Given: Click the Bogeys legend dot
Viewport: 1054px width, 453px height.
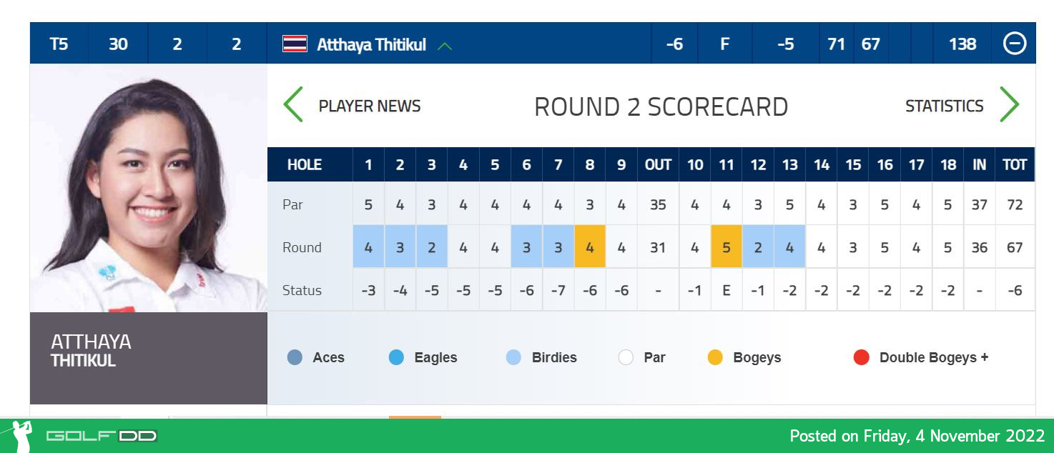Looking at the screenshot, I should click(x=715, y=357).
